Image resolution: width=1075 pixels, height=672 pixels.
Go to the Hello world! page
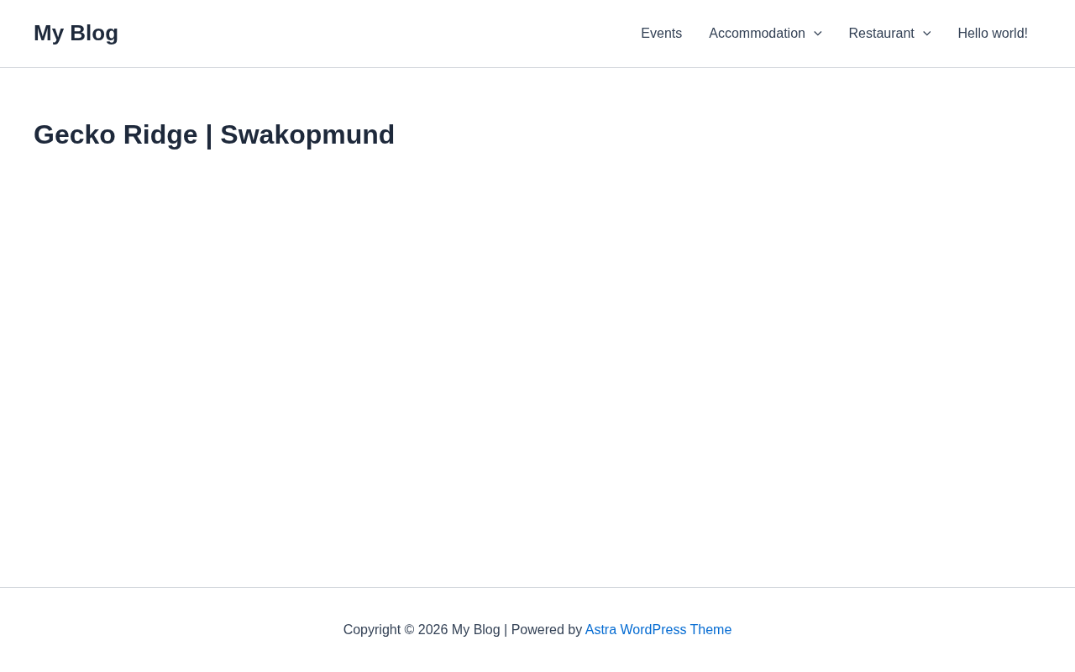pos(993,34)
